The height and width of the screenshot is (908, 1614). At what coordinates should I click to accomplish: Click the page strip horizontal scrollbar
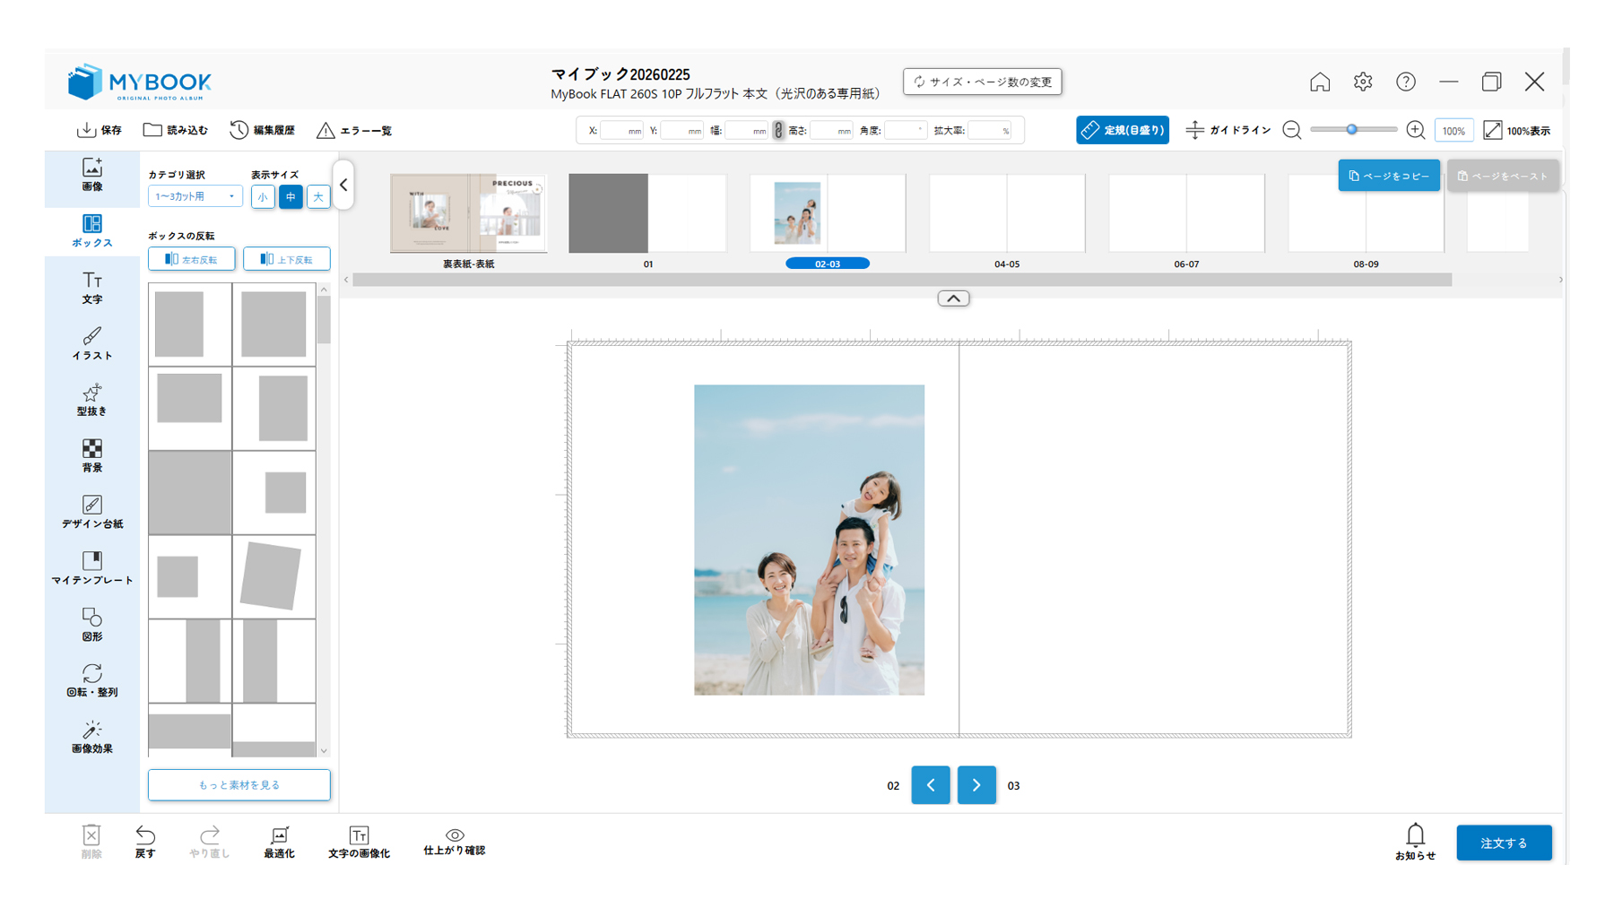(x=902, y=280)
